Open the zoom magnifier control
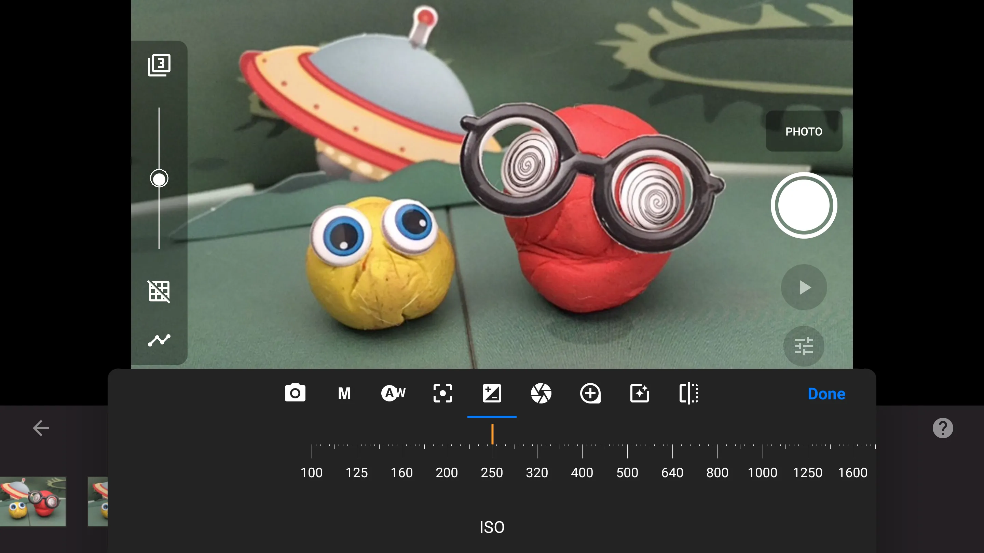Screen dimensions: 984x553 590,394
